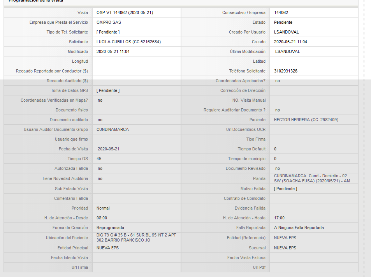Click the Usuario Auditor CUNDINAMARCA value
Screen dimensions: 371x277
point(113,129)
